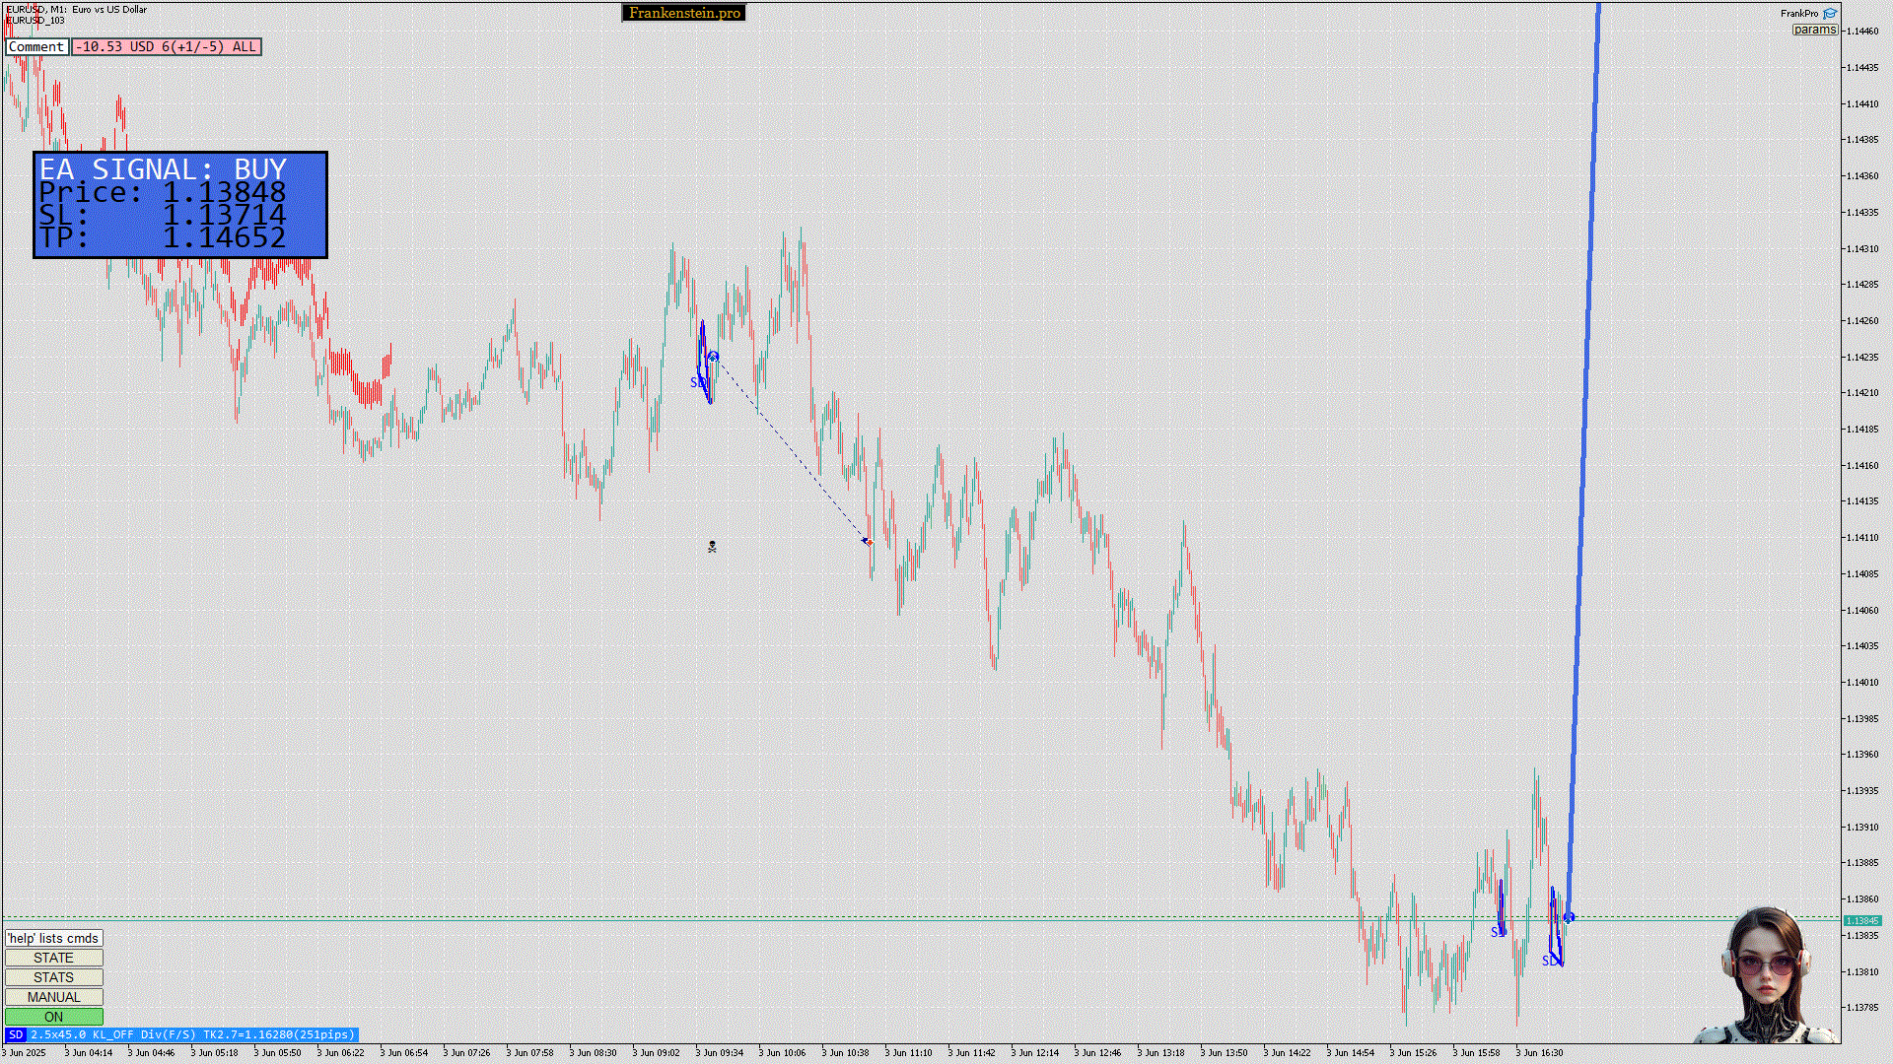Click the trade close arrow at dashed line end
Screen dimensions: 1893x1064
[x=868, y=541]
